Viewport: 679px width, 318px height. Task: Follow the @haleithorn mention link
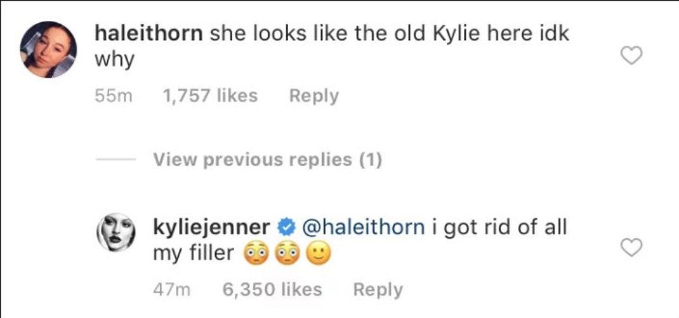(x=364, y=227)
